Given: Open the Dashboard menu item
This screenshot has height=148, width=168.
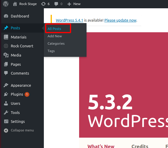Looking at the screenshot, I should point(20,16).
